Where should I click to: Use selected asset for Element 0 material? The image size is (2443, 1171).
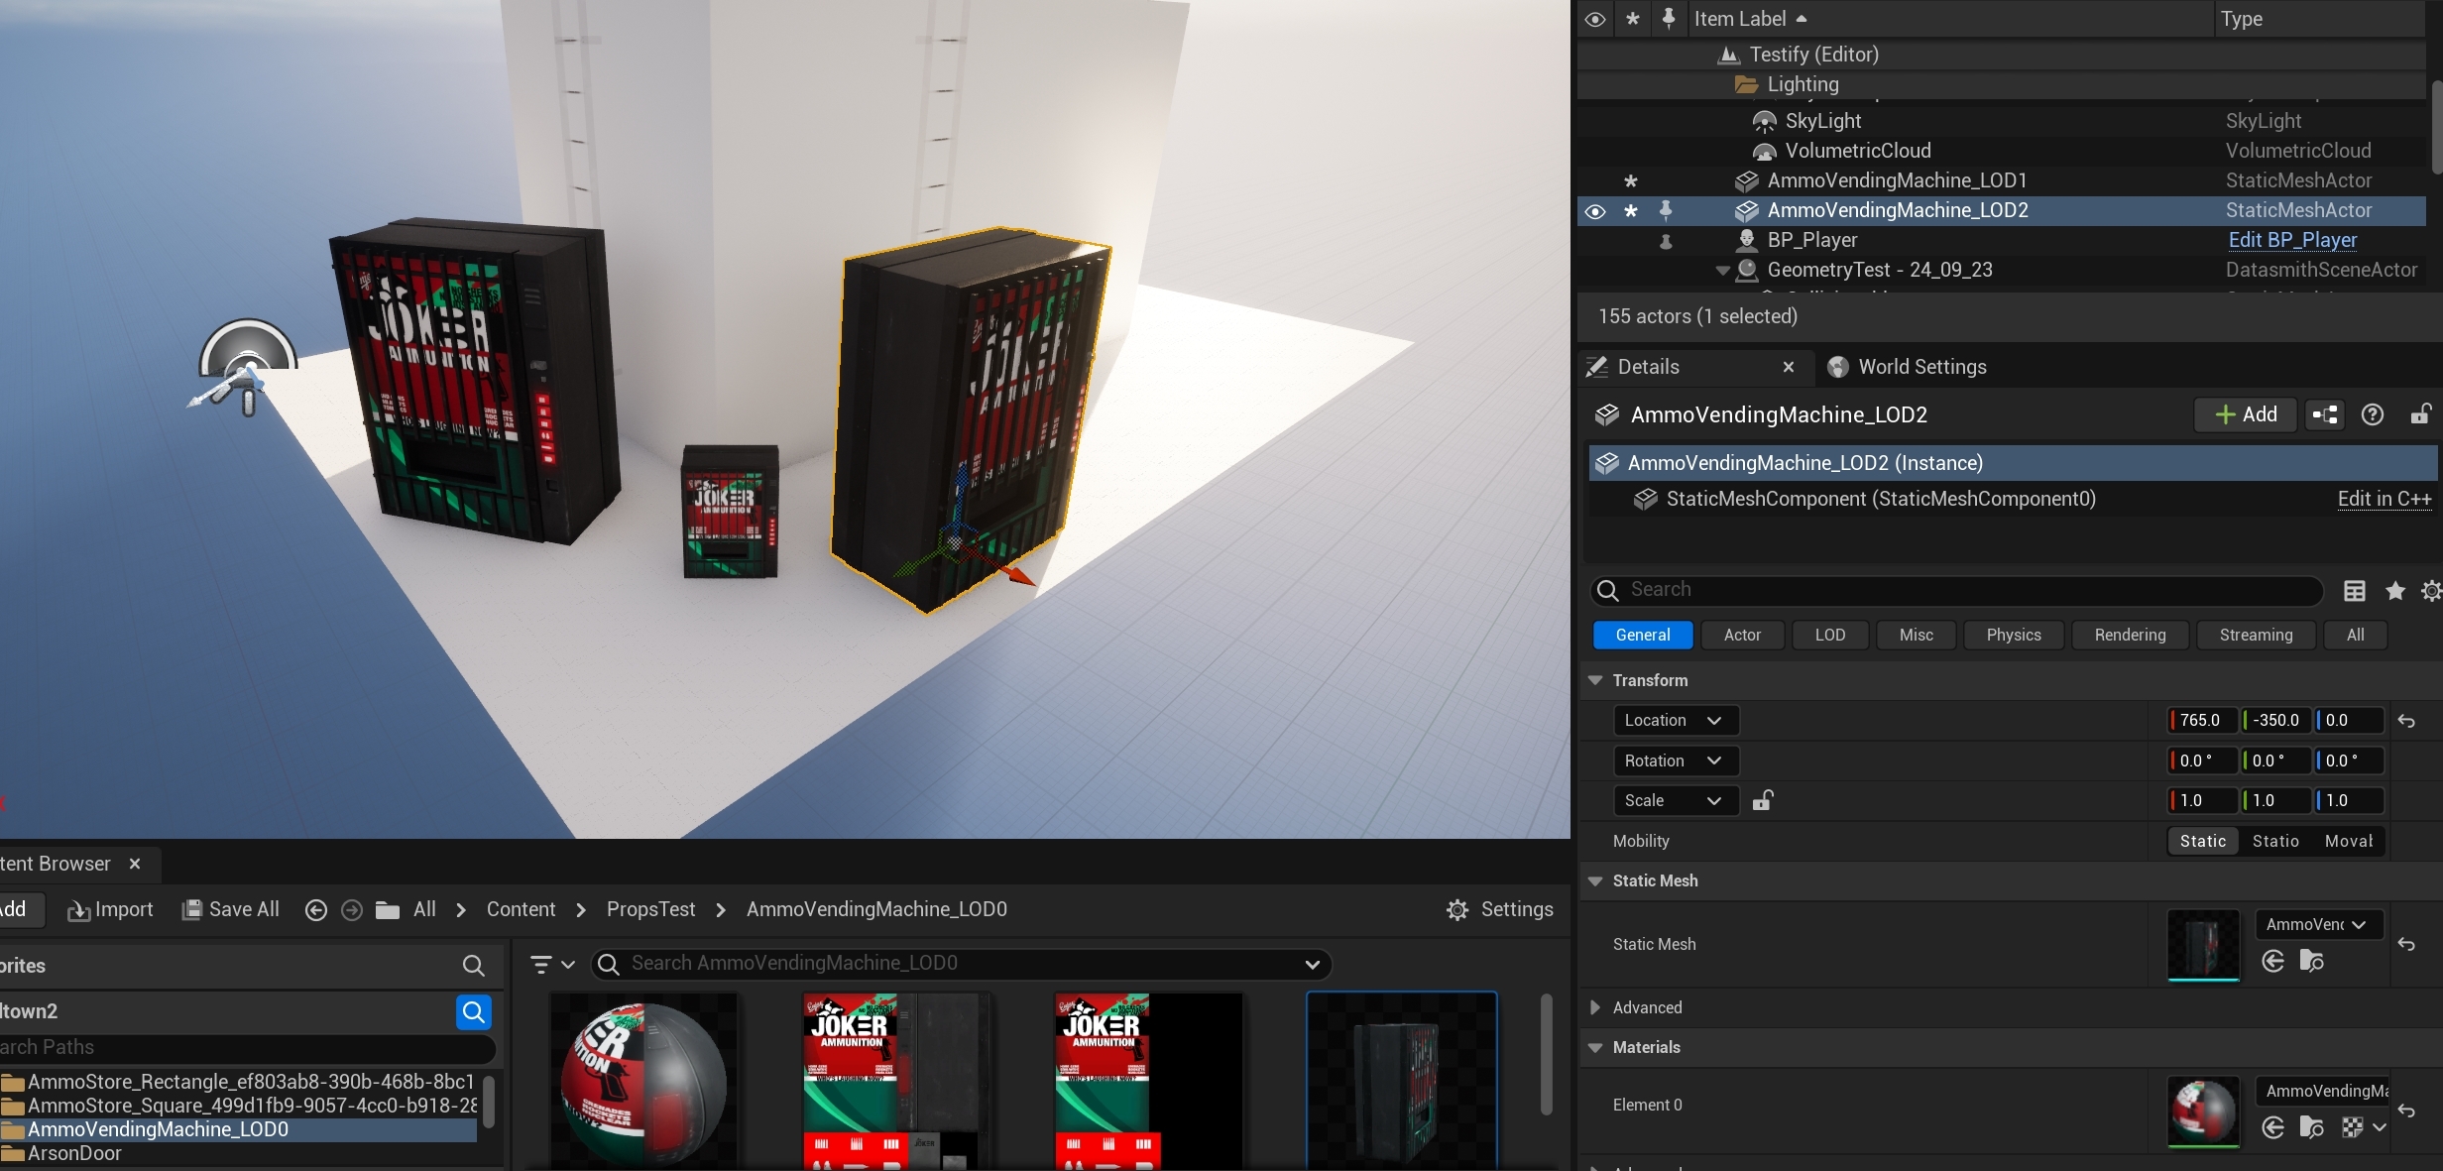click(2273, 1127)
